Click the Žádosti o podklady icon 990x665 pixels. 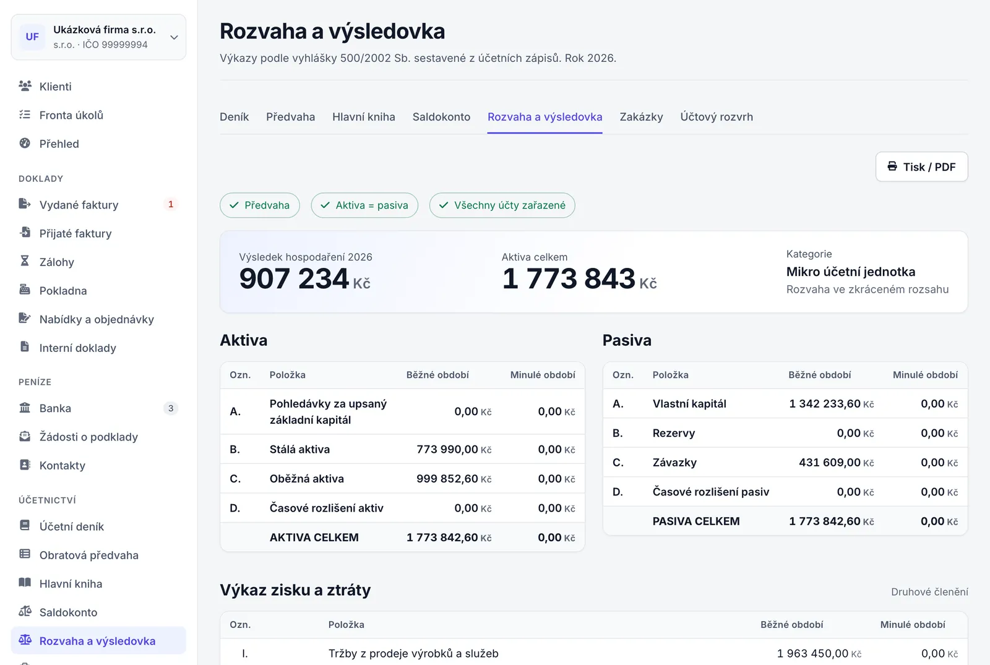(x=25, y=436)
